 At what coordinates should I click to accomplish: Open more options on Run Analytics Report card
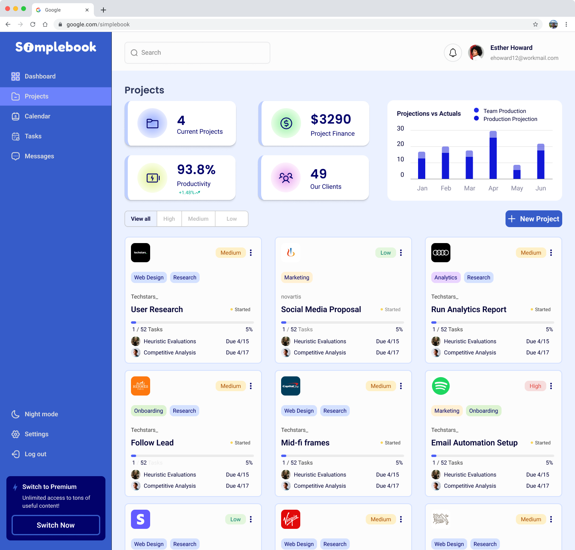pyautogui.click(x=551, y=253)
